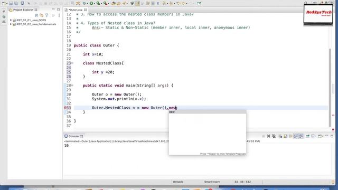
Task: Click the Coverage launch icon
Action: point(98,4)
